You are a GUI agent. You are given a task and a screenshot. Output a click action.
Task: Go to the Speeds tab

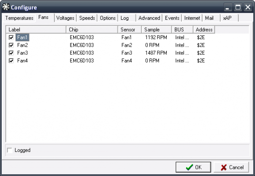click(87, 18)
